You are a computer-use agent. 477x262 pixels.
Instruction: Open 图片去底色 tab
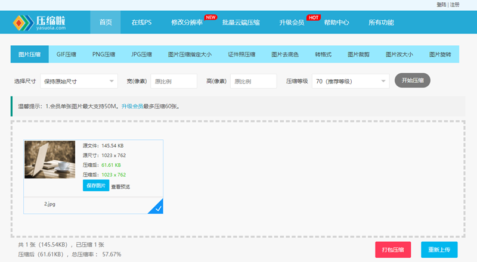pyautogui.click(x=285, y=54)
